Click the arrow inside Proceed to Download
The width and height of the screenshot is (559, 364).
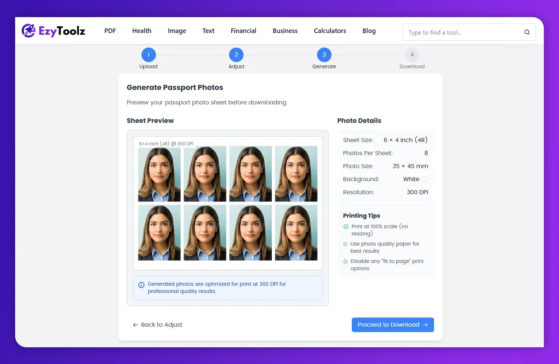click(x=425, y=325)
